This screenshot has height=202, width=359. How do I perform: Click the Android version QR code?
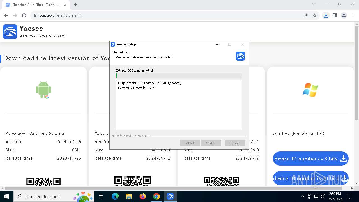(x=43, y=181)
